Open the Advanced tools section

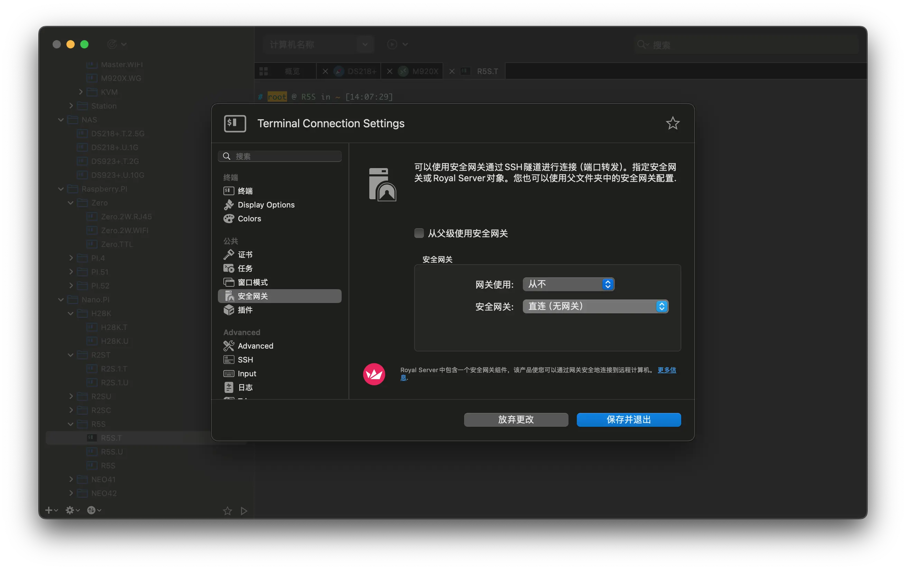click(x=255, y=346)
